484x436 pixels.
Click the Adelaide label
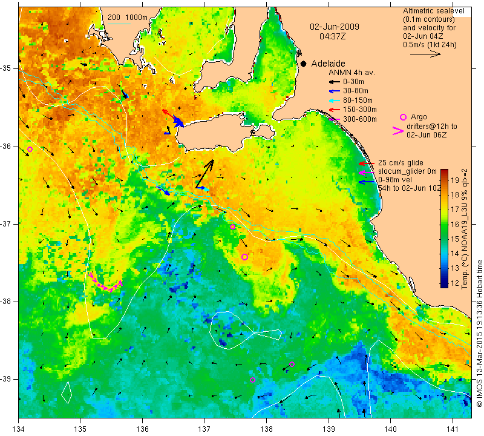tap(328, 64)
